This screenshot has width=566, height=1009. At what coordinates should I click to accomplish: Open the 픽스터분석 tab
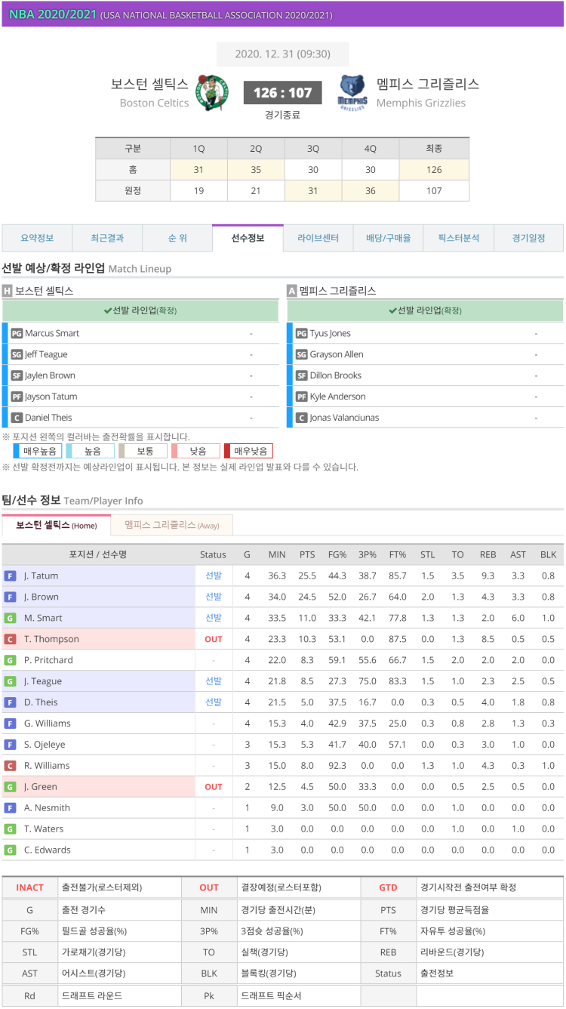458,238
